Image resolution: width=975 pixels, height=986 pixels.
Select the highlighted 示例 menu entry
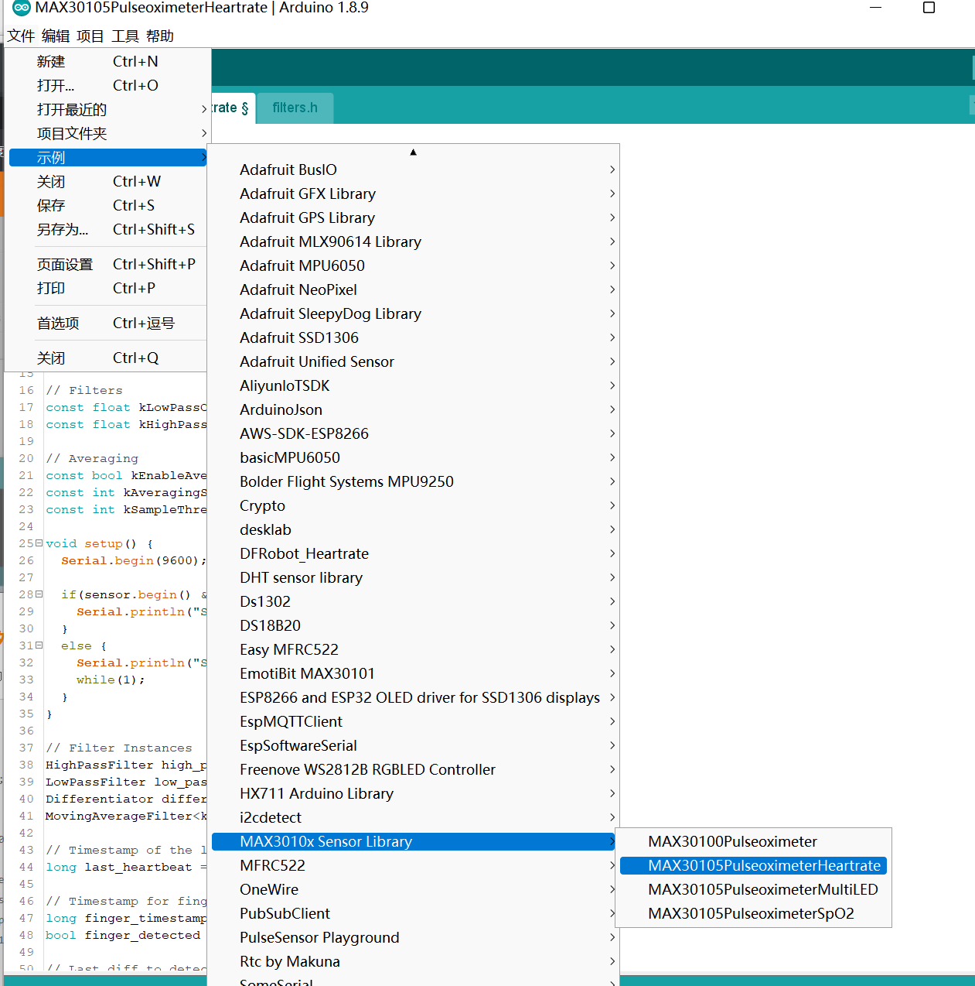point(108,157)
